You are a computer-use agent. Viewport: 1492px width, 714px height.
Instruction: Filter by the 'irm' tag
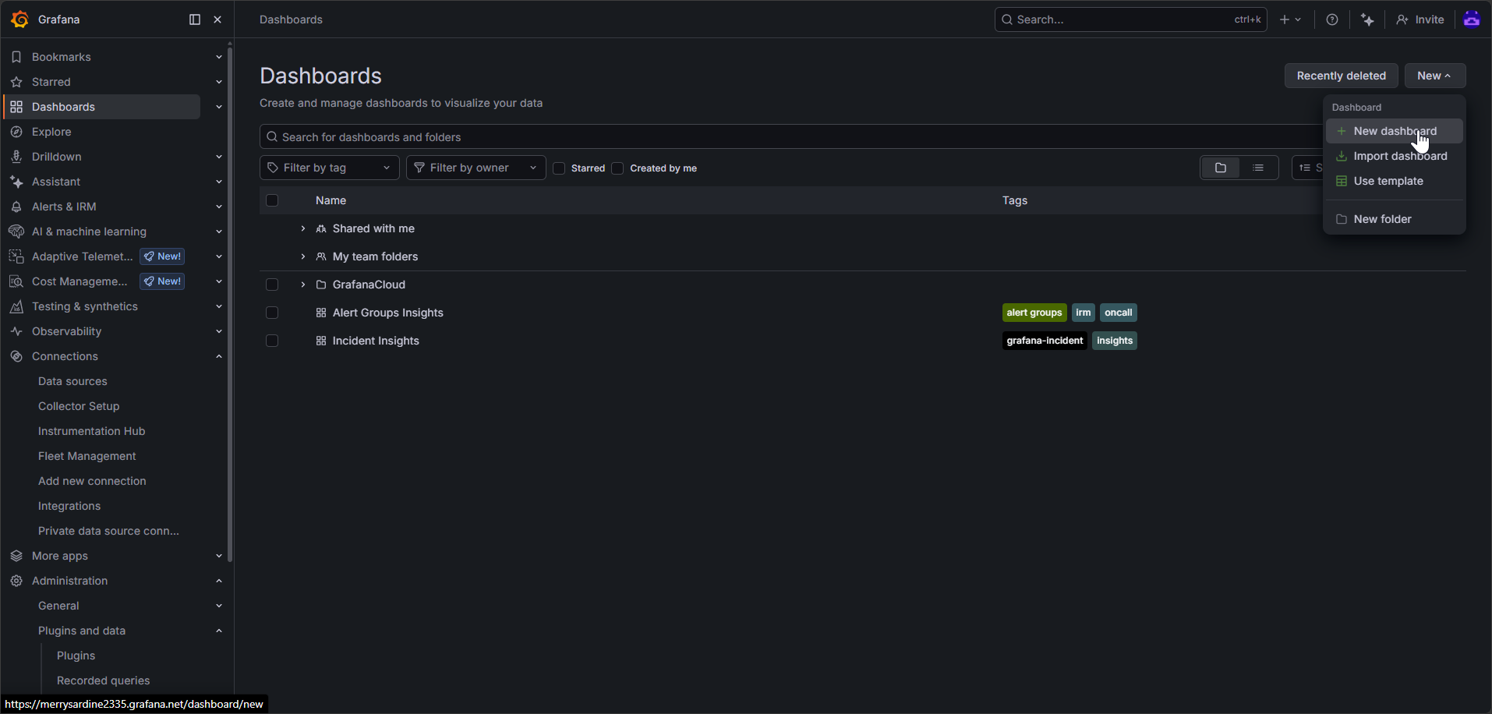1084,313
